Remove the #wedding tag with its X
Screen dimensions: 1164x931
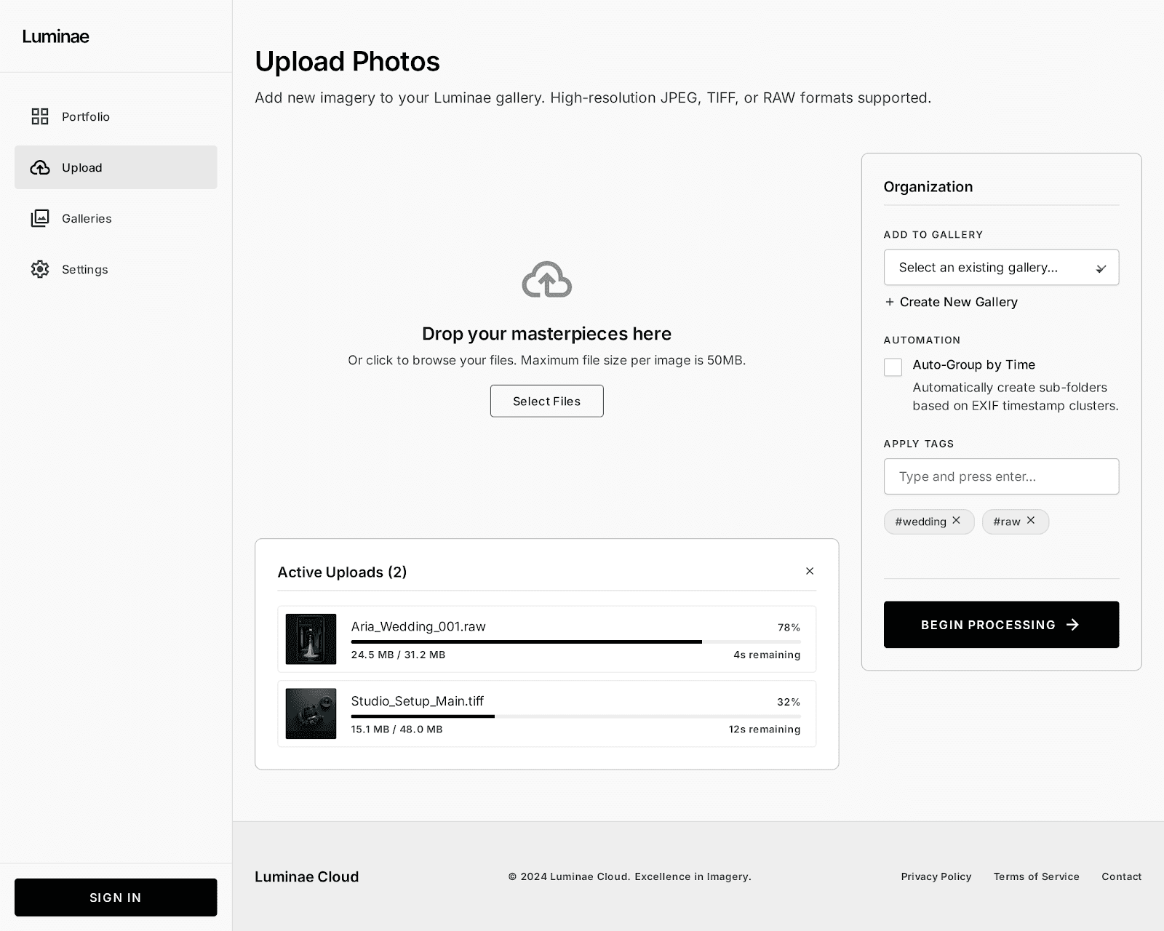pyautogui.click(x=957, y=521)
